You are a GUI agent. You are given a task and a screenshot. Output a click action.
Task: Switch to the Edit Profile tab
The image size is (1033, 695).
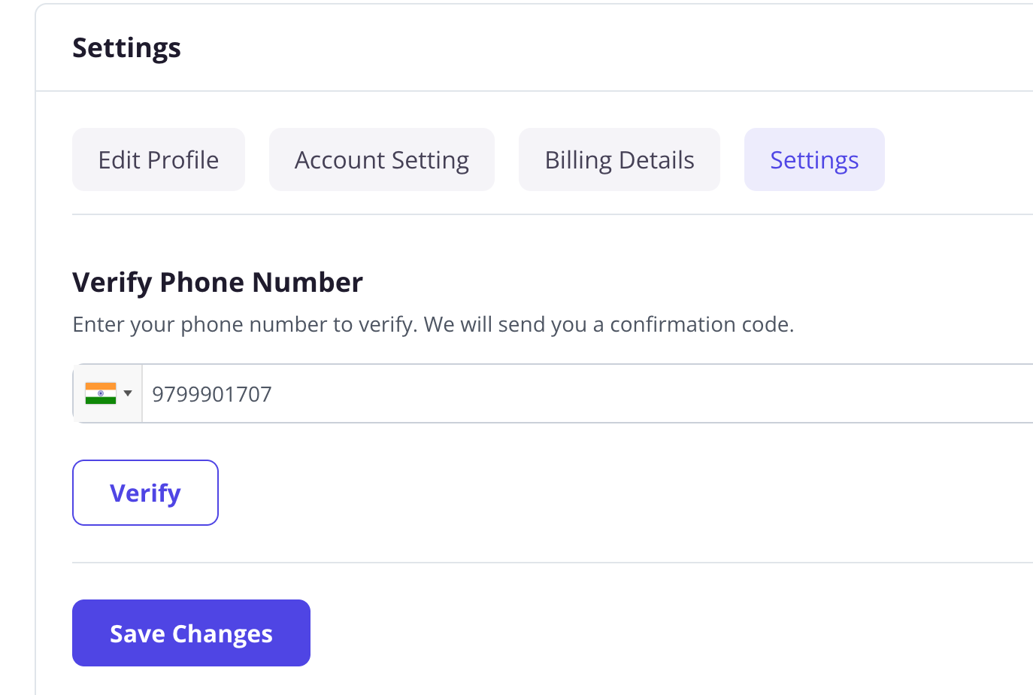(159, 159)
